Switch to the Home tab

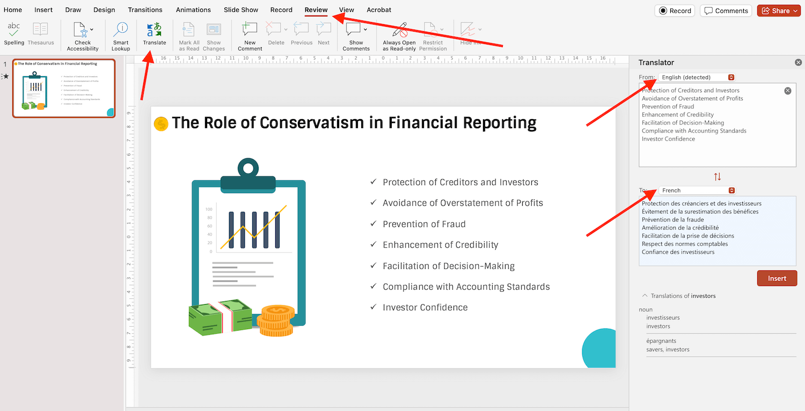pyautogui.click(x=13, y=10)
